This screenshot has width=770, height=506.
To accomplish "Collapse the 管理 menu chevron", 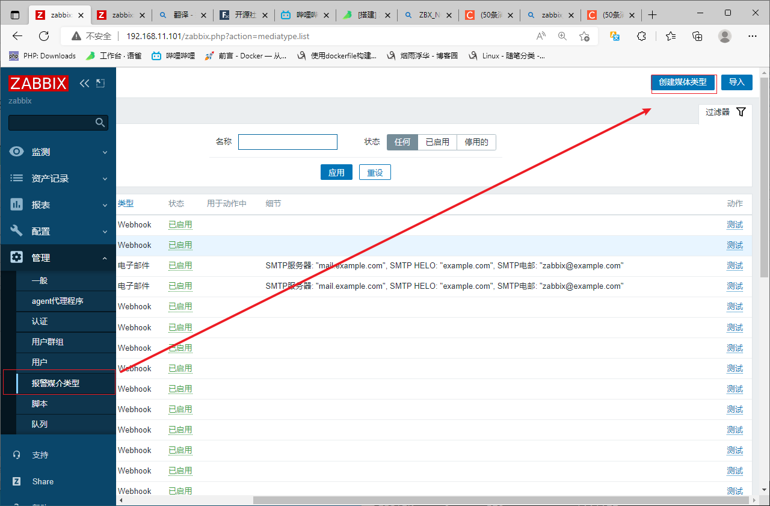I will [x=105, y=258].
